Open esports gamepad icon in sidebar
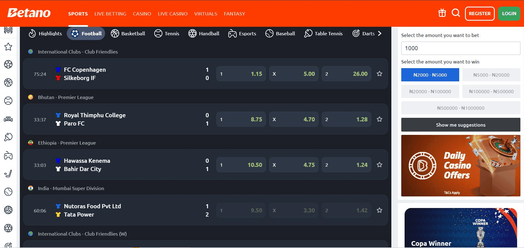524x248 pixels. click(8, 156)
